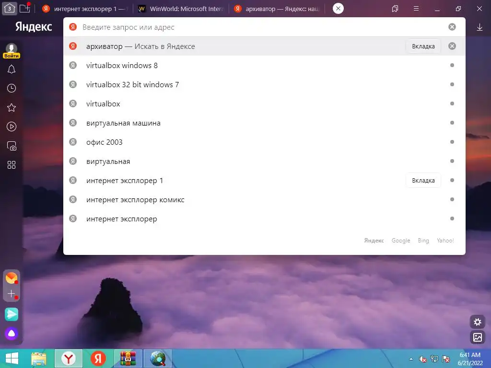Switch search engine to Bing
The height and width of the screenshot is (368, 491).
click(x=423, y=241)
